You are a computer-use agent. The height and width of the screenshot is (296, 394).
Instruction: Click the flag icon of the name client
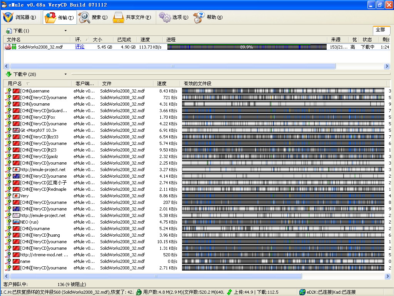(x=16, y=261)
